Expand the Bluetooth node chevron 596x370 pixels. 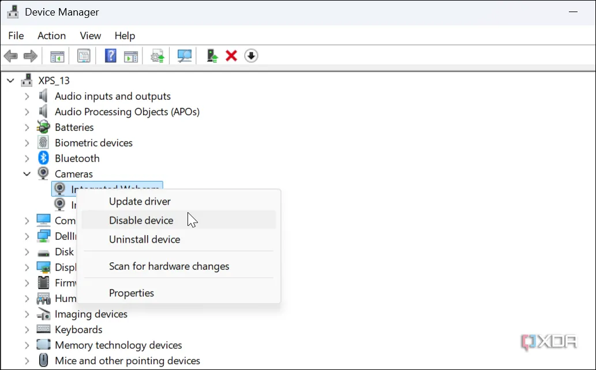click(x=27, y=159)
